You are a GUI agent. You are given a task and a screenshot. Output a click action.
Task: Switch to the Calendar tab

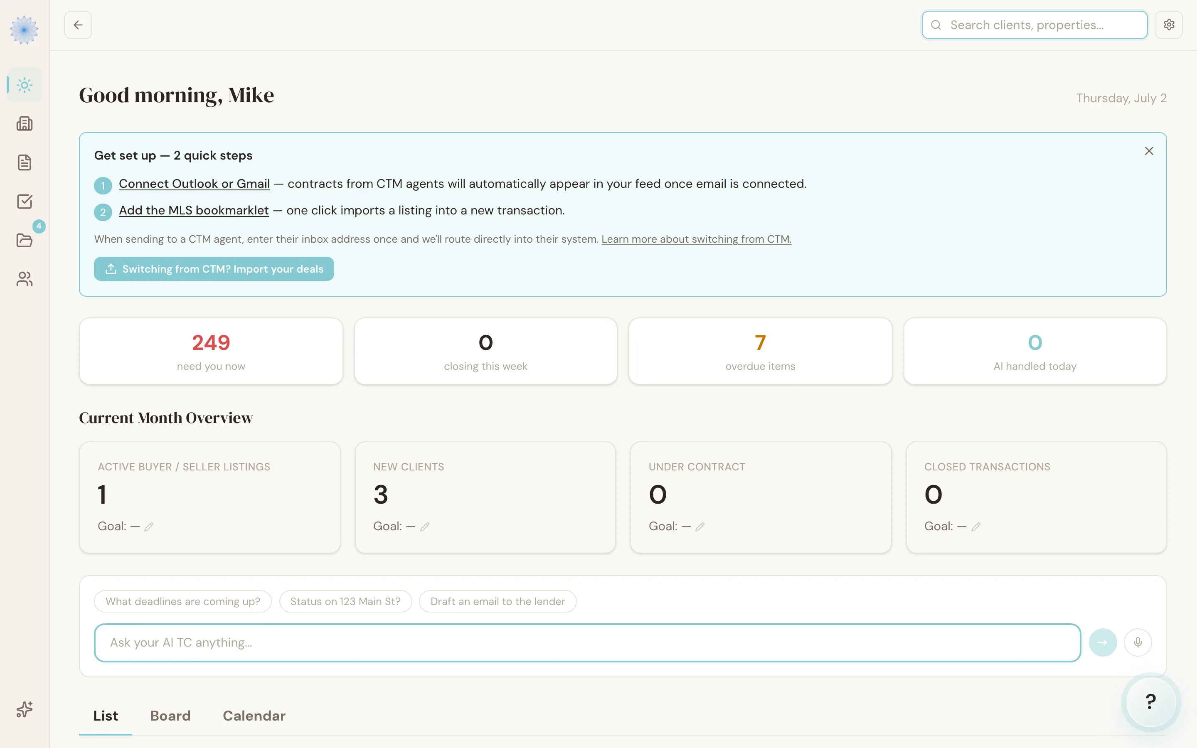point(254,716)
